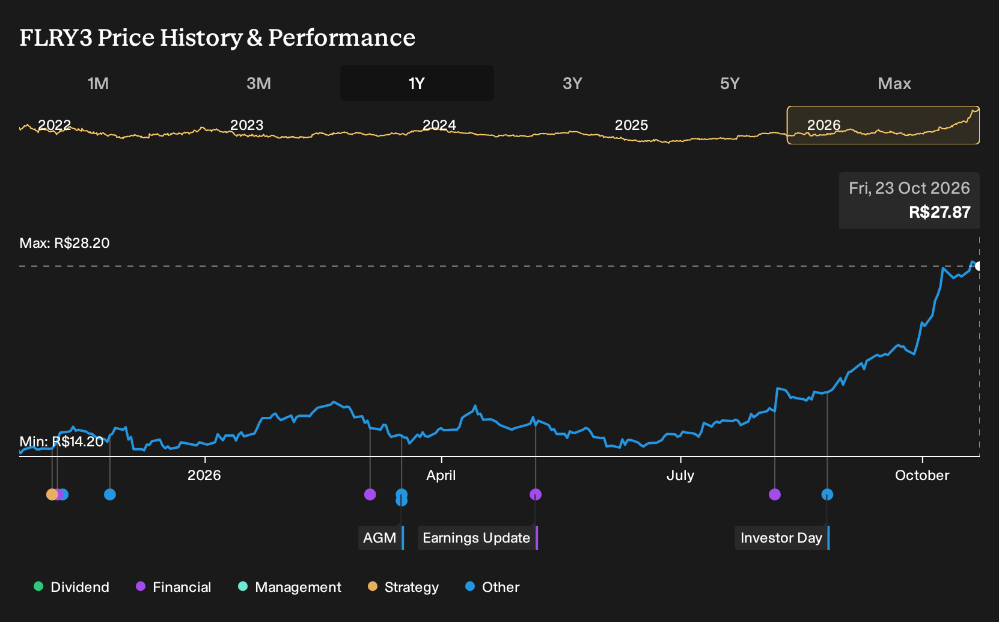Toggle the Strategy legend item

pos(403,587)
